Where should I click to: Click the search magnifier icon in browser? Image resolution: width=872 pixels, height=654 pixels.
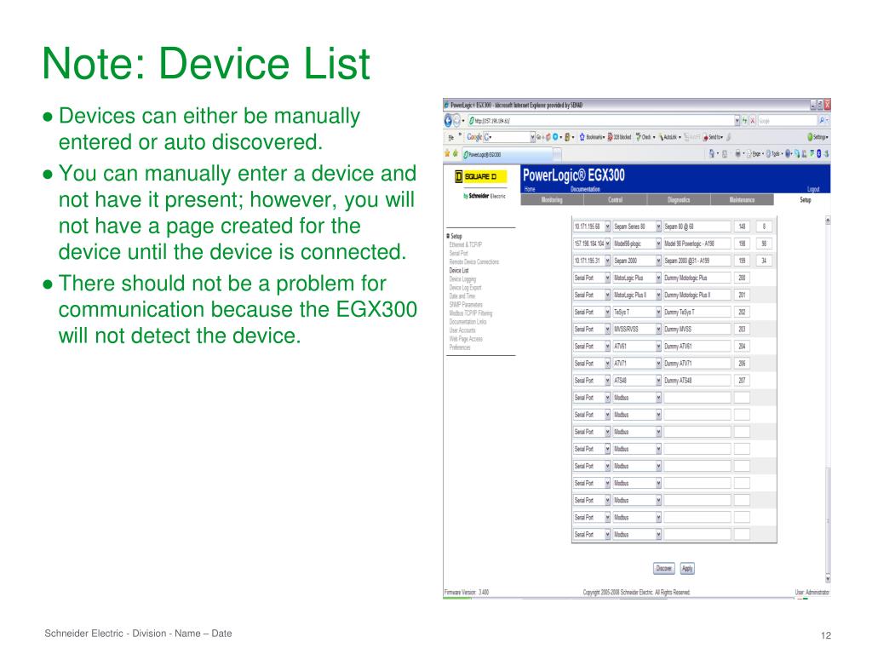(822, 120)
